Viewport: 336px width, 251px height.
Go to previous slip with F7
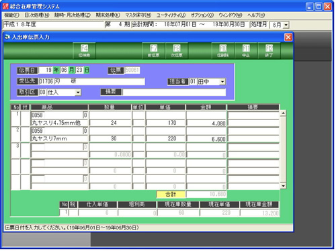tap(154, 51)
